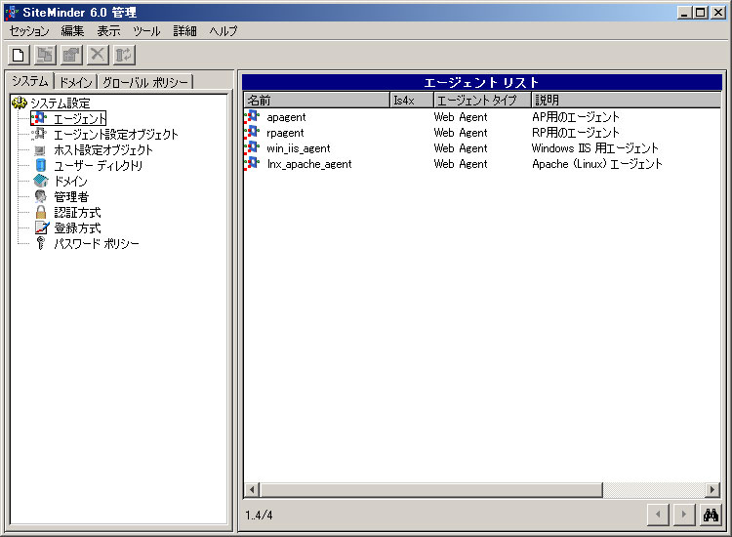Click the apagent row icon

pyautogui.click(x=252, y=116)
